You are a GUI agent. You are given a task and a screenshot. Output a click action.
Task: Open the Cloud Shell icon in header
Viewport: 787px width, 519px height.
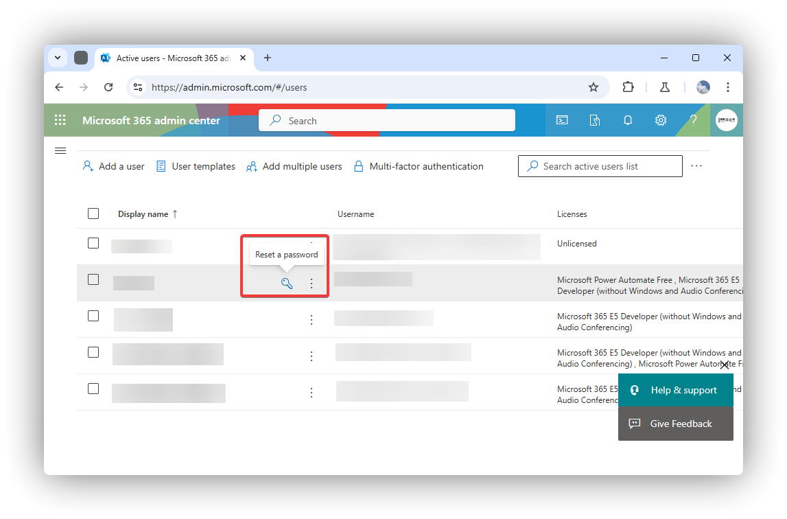562,120
